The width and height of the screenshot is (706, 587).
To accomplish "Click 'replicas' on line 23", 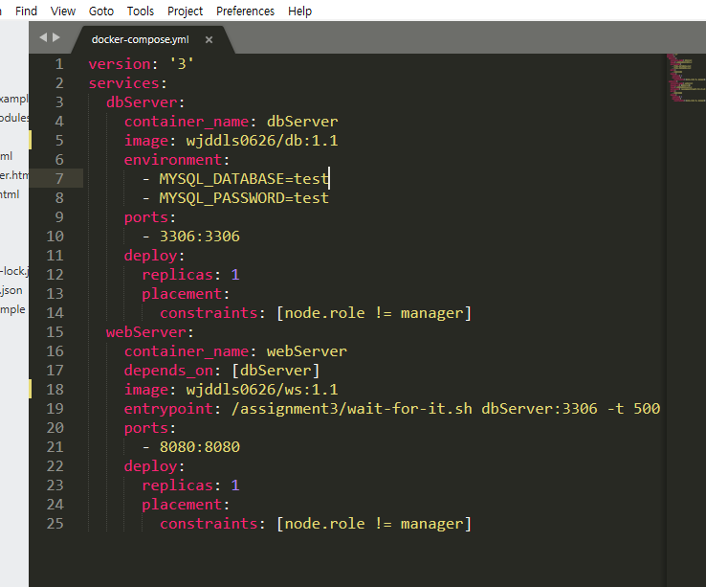I will (177, 485).
